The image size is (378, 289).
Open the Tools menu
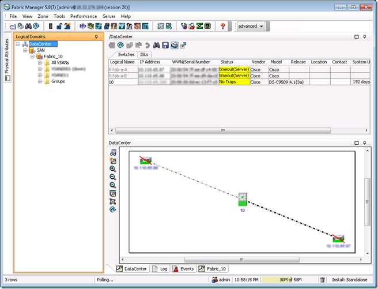(x=59, y=16)
